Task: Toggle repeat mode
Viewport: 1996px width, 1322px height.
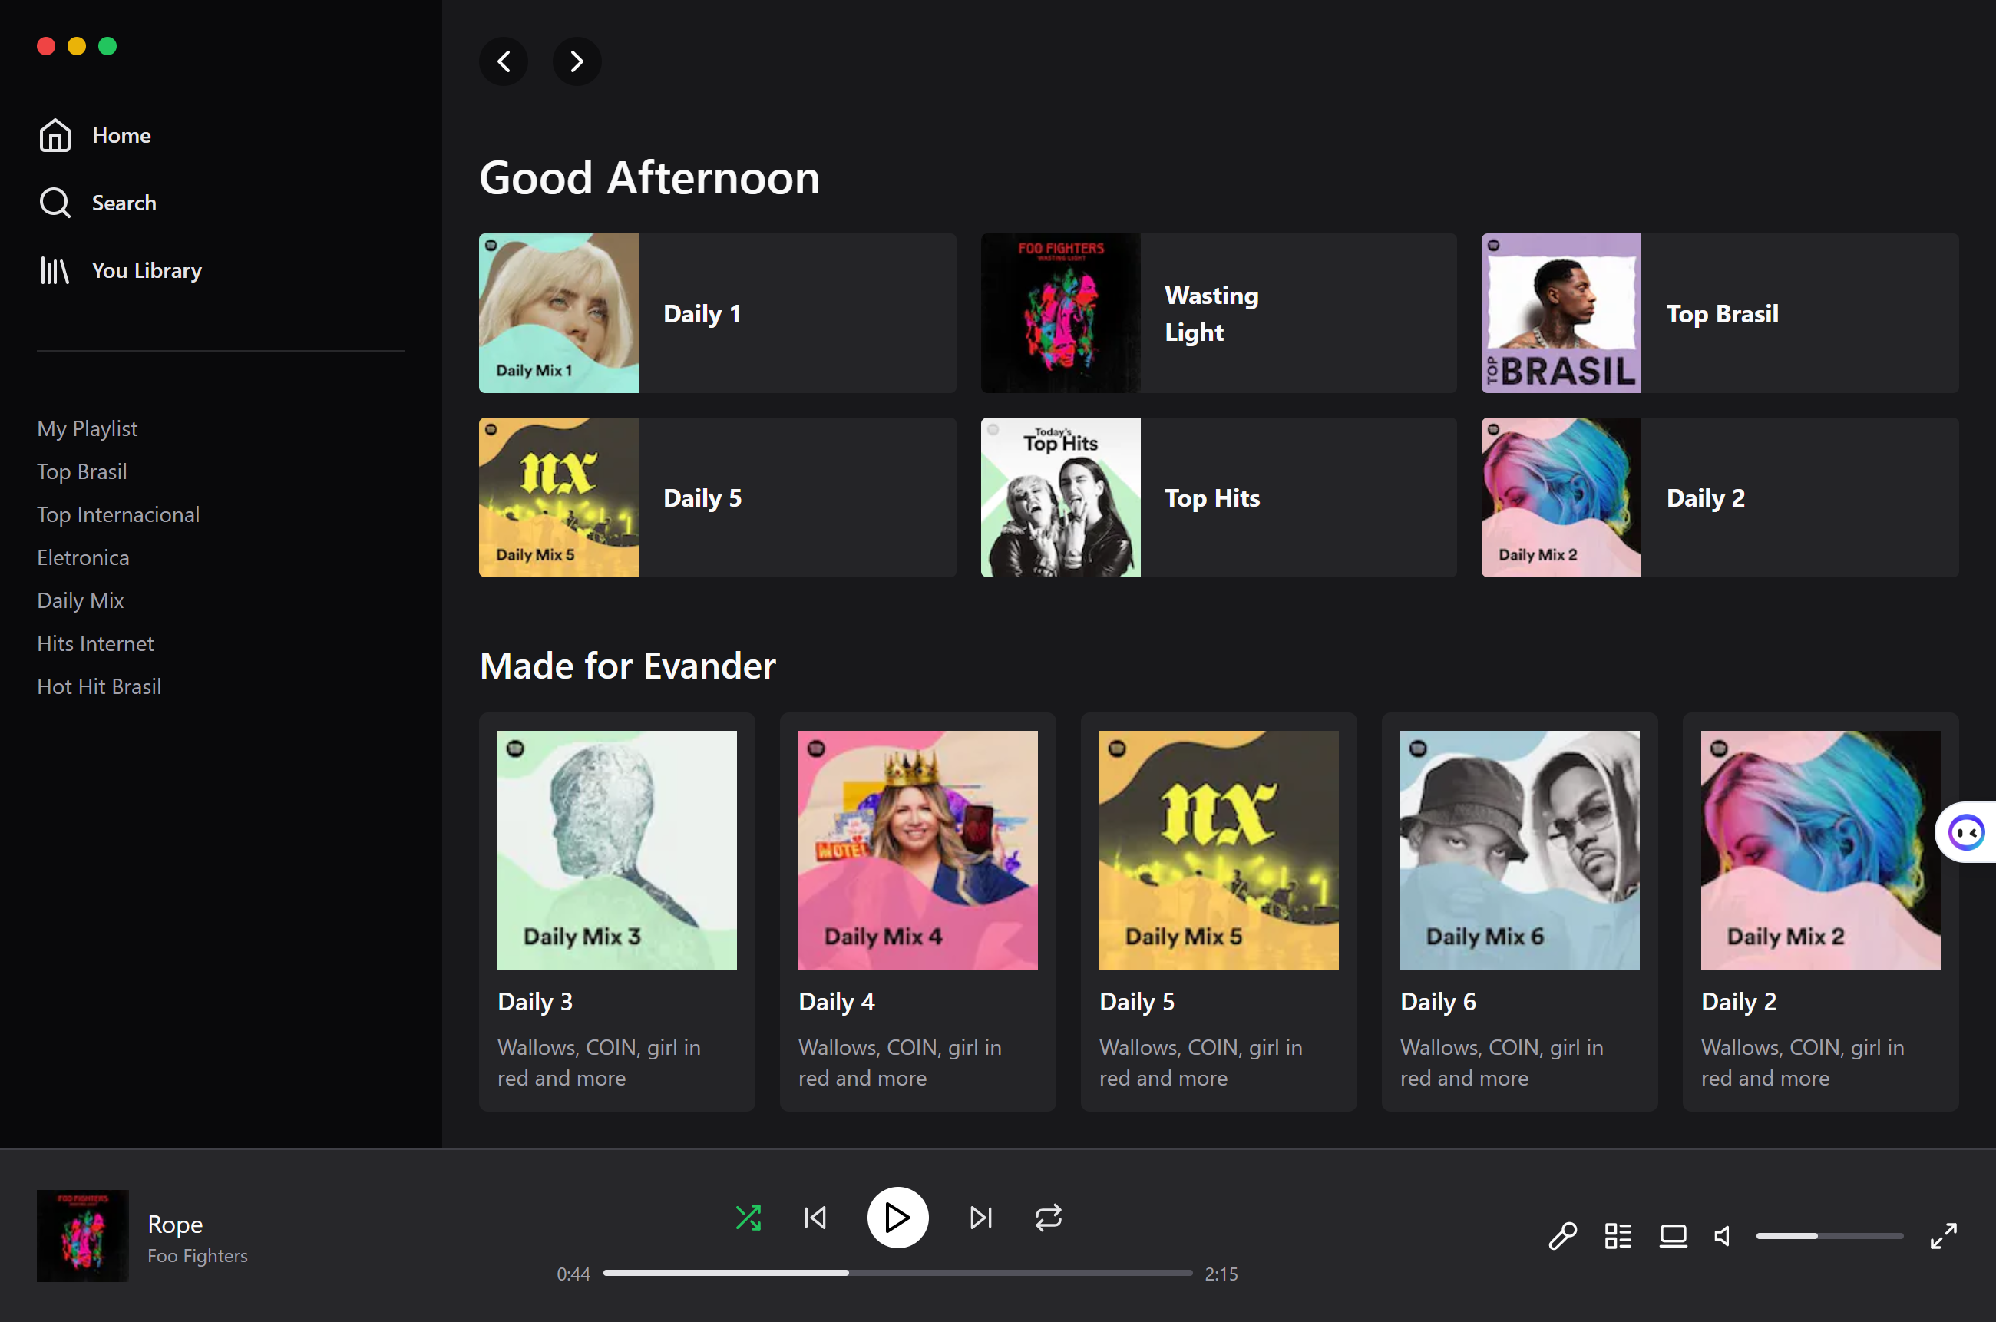Action: (1048, 1218)
